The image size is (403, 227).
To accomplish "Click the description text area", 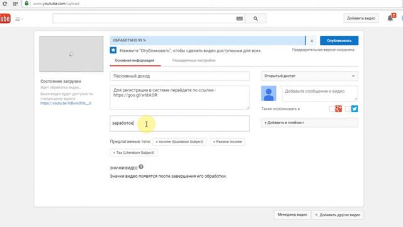I will pos(179,98).
